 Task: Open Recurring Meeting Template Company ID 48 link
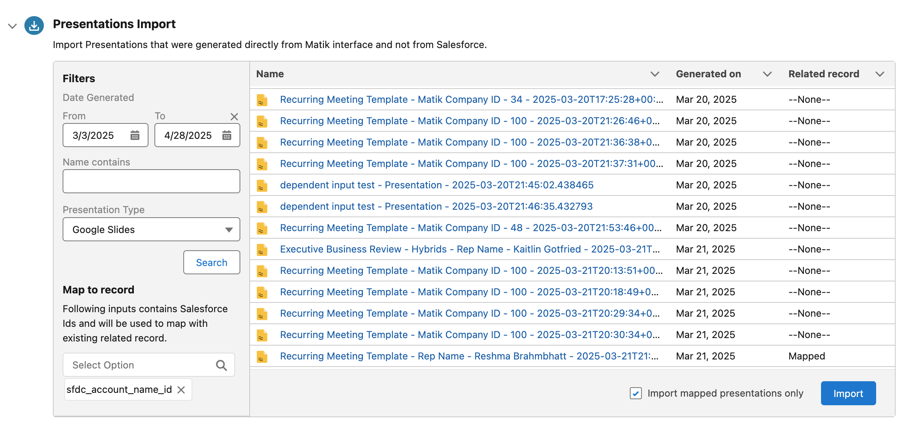[471, 228]
